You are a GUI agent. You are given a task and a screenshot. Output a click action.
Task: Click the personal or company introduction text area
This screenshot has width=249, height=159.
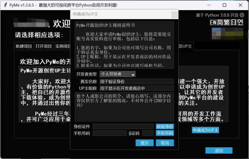pos(124,107)
